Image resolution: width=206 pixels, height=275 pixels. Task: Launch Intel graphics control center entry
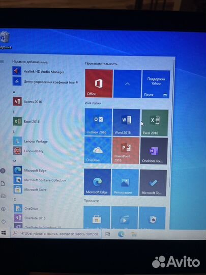point(45,81)
